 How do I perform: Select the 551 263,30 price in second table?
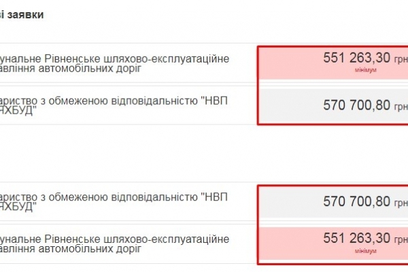tap(357, 237)
